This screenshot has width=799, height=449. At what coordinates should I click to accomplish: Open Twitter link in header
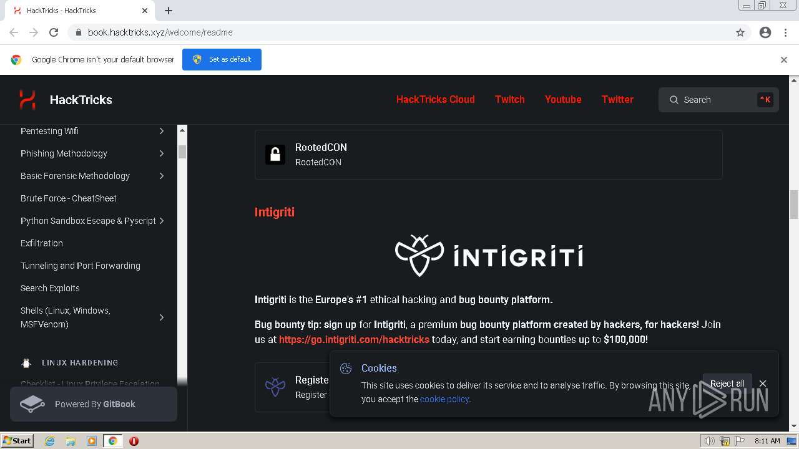(617, 99)
